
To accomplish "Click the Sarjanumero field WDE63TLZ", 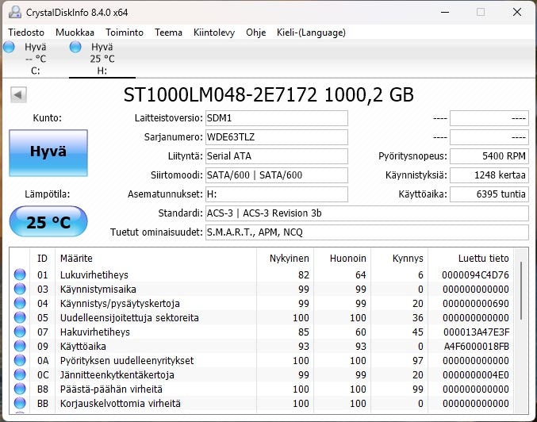I will click(277, 137).
